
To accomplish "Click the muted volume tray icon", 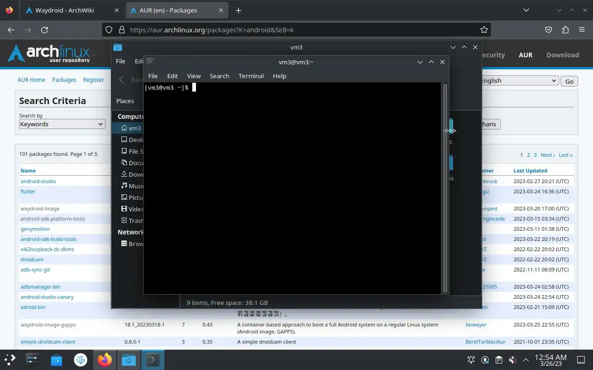I will pyautogui.click(x=512, y=359).
